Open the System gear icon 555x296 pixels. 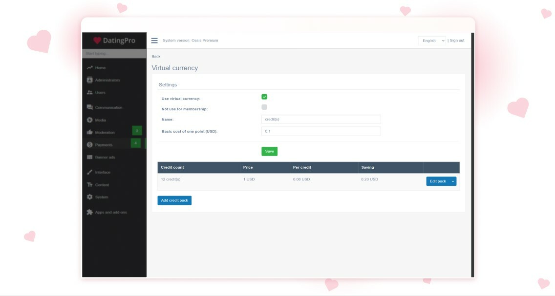click(x=89, y=197)
